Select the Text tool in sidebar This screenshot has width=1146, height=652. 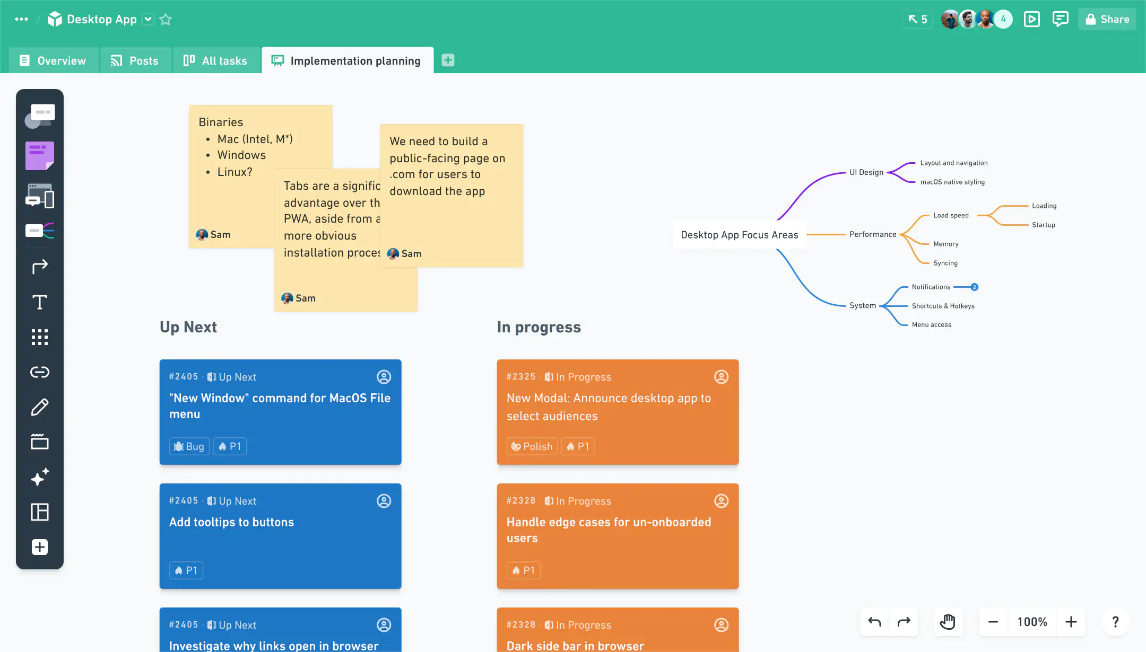tap(40, 302)
